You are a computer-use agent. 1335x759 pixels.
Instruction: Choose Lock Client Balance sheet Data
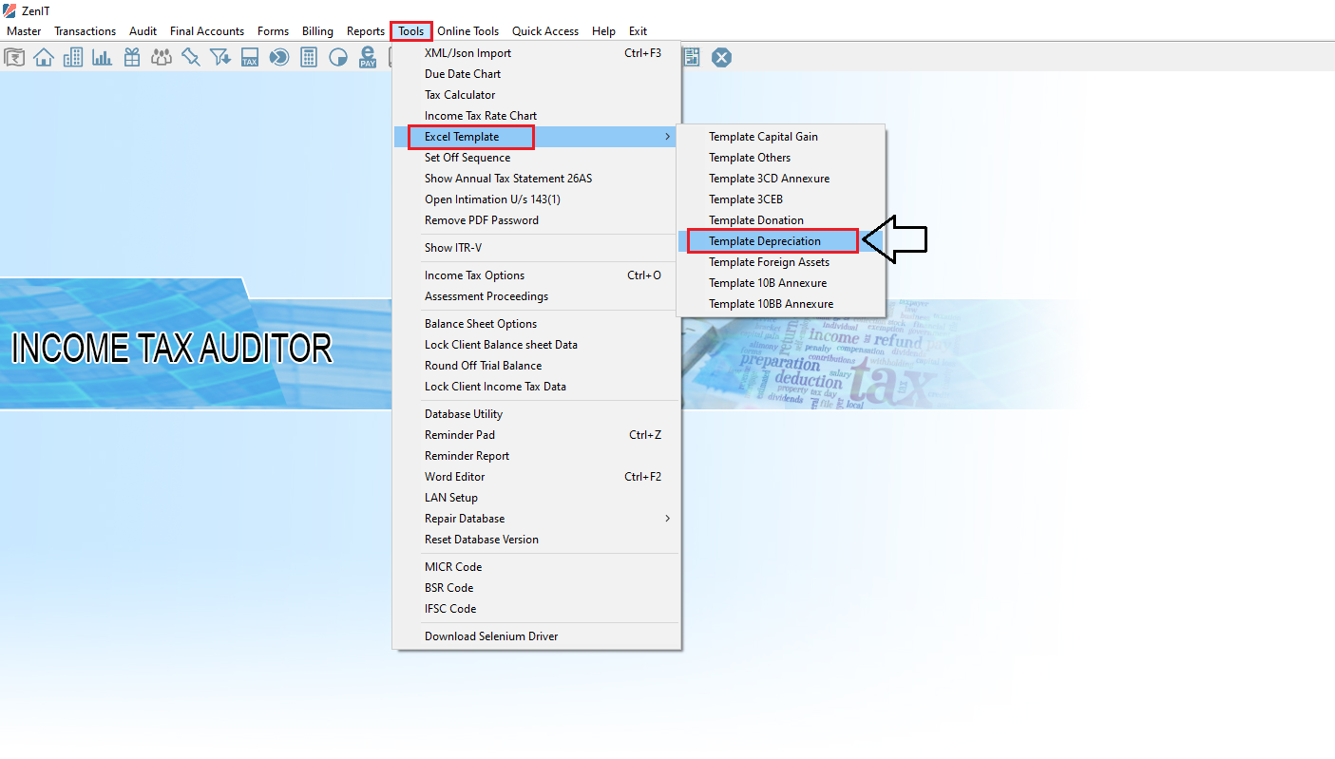[537, 345]
